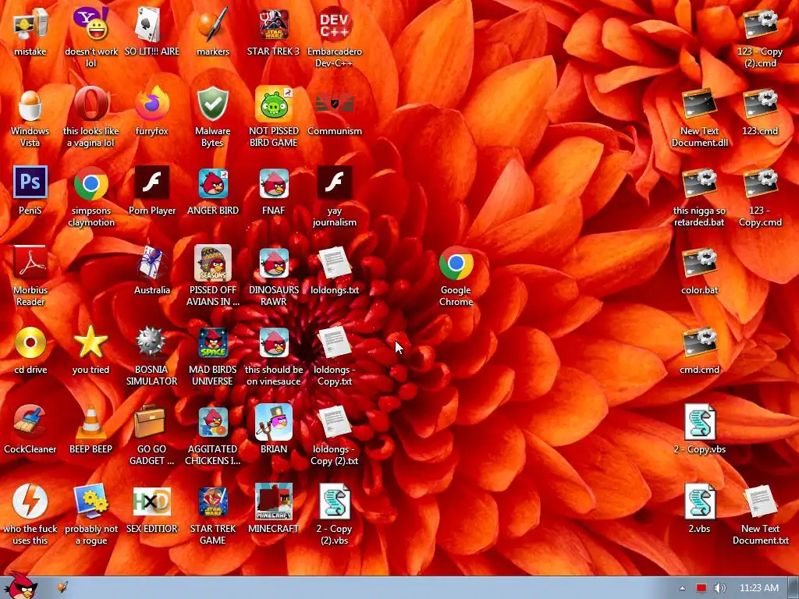Click 'simpsons claymotion' Chrome icon
This screenshot has width=799, height=599.
pos(91,183)
